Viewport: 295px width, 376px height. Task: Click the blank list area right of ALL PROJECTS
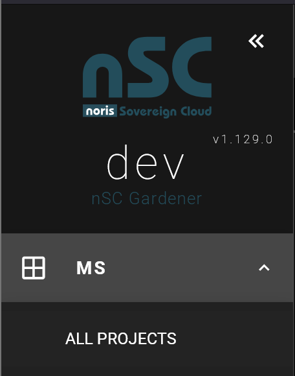click(x=234, y=338)
